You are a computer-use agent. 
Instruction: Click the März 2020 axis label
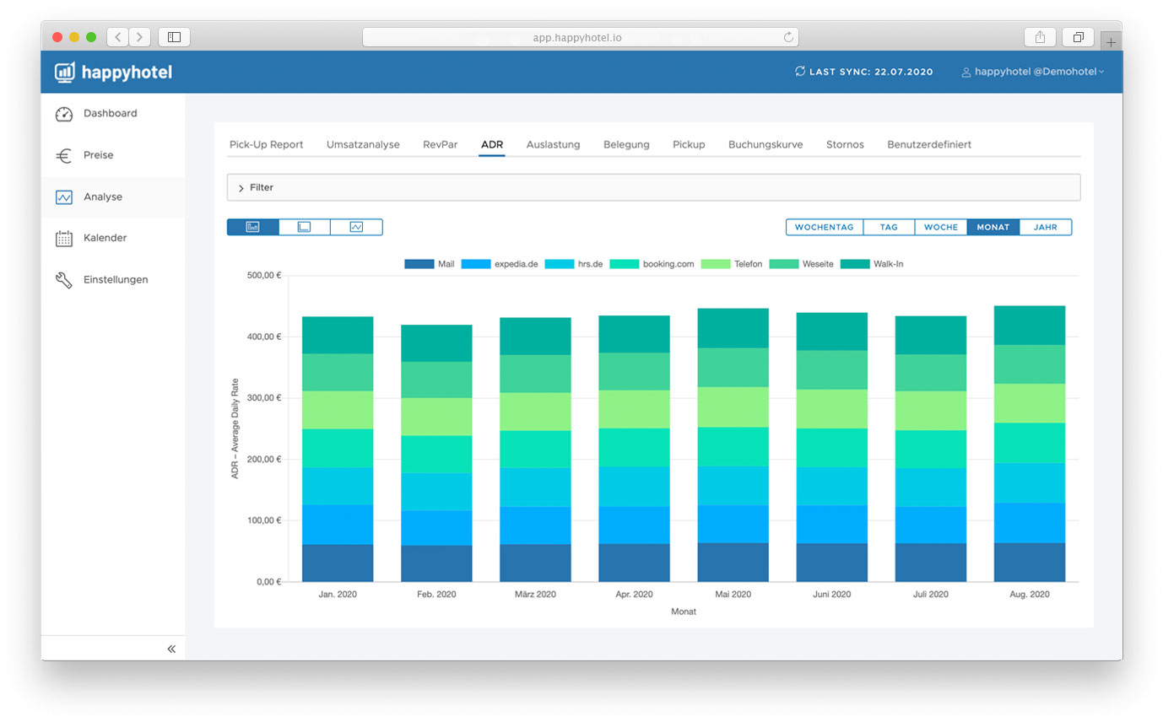pyautogui.click(x=535, y=595)
